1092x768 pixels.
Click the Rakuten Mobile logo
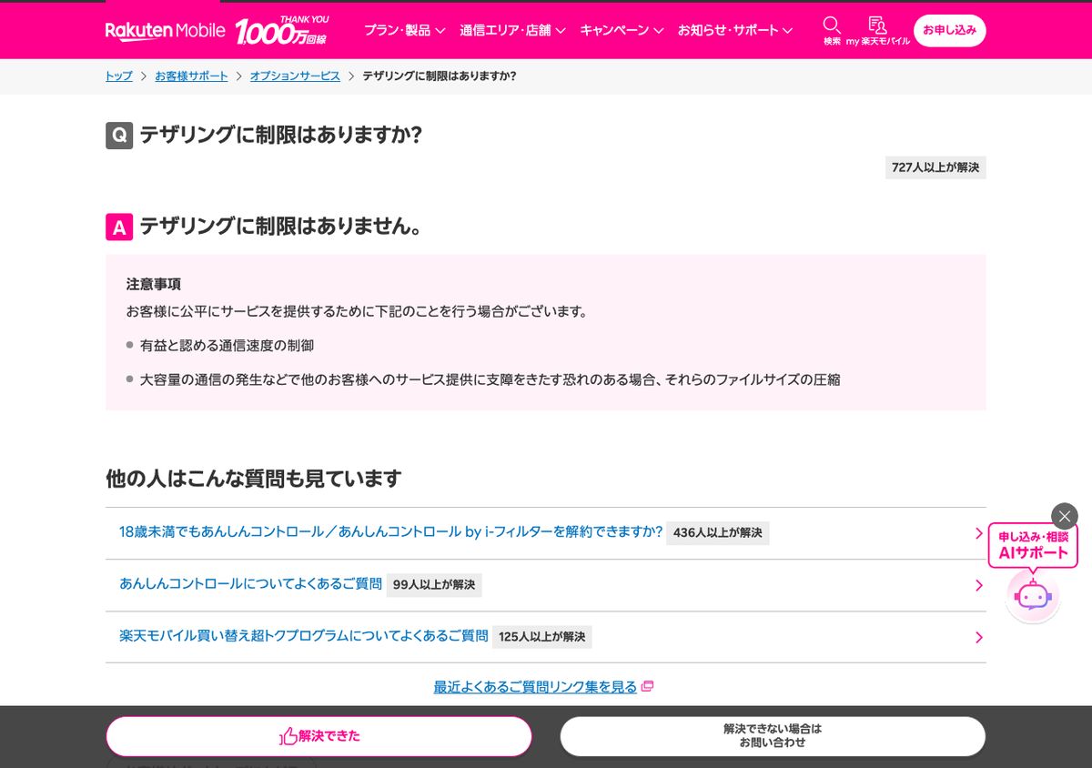click(165, 30)
